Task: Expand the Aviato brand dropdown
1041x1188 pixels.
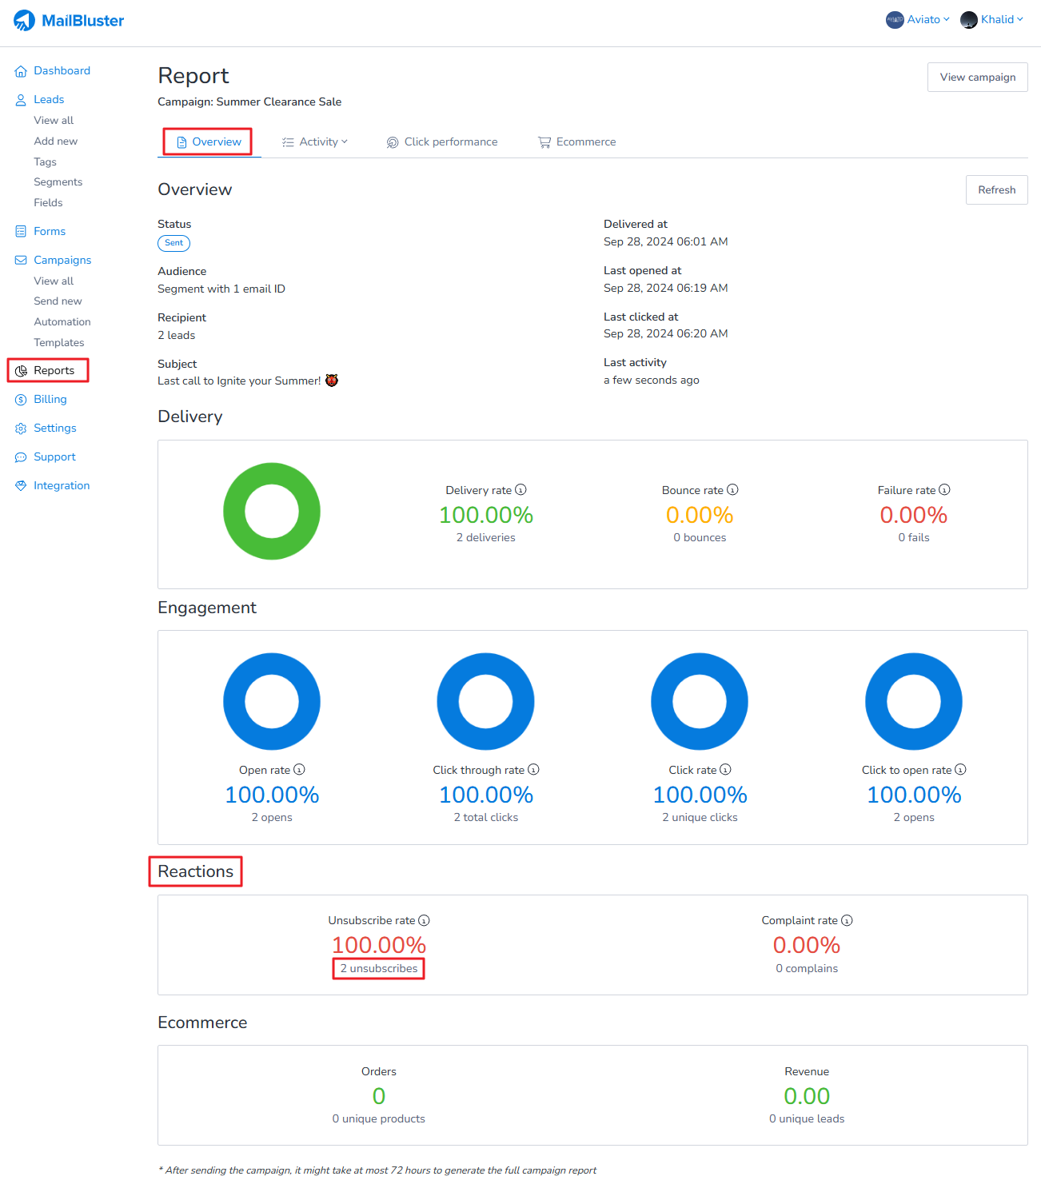Action: [918, 20]
